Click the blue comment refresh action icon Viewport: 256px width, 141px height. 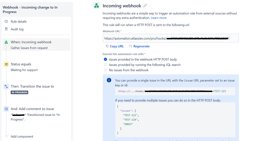(6, 109)
